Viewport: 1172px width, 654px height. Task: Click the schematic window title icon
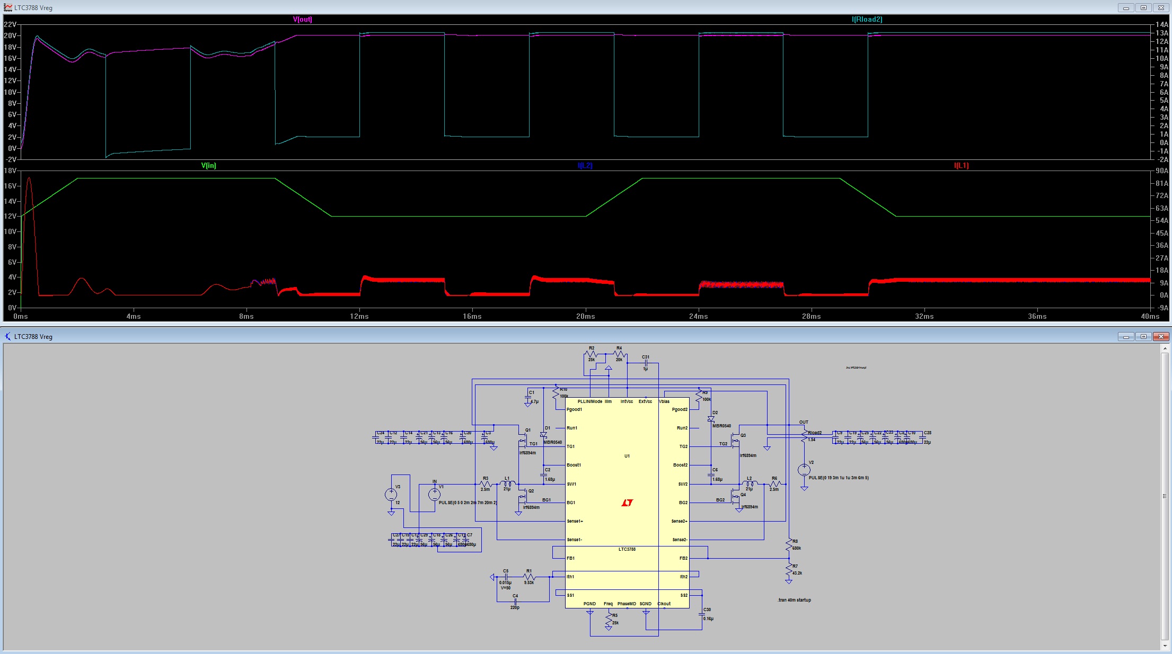click(7, 336)
